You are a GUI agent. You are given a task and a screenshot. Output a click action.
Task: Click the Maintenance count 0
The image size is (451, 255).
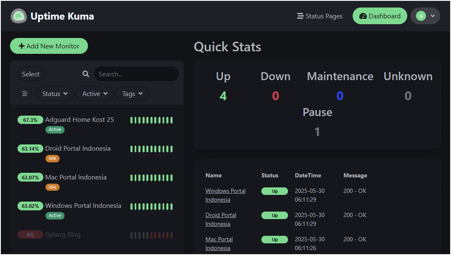tap(340, 96)
